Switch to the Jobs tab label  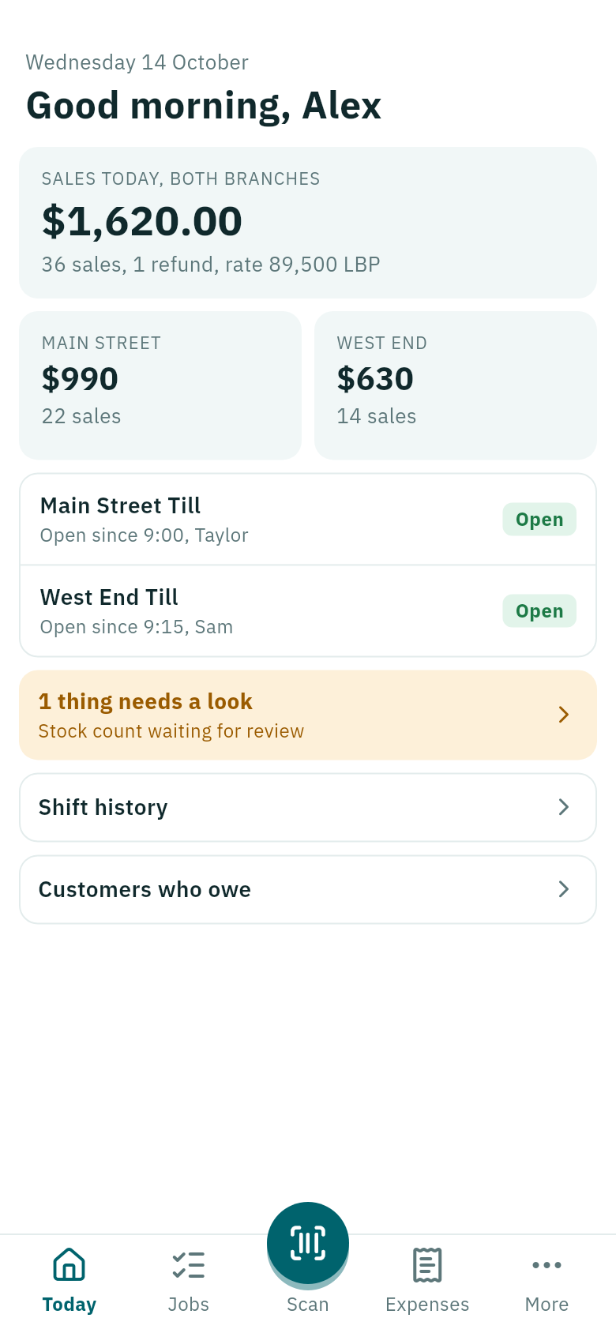pos(189,1305)
